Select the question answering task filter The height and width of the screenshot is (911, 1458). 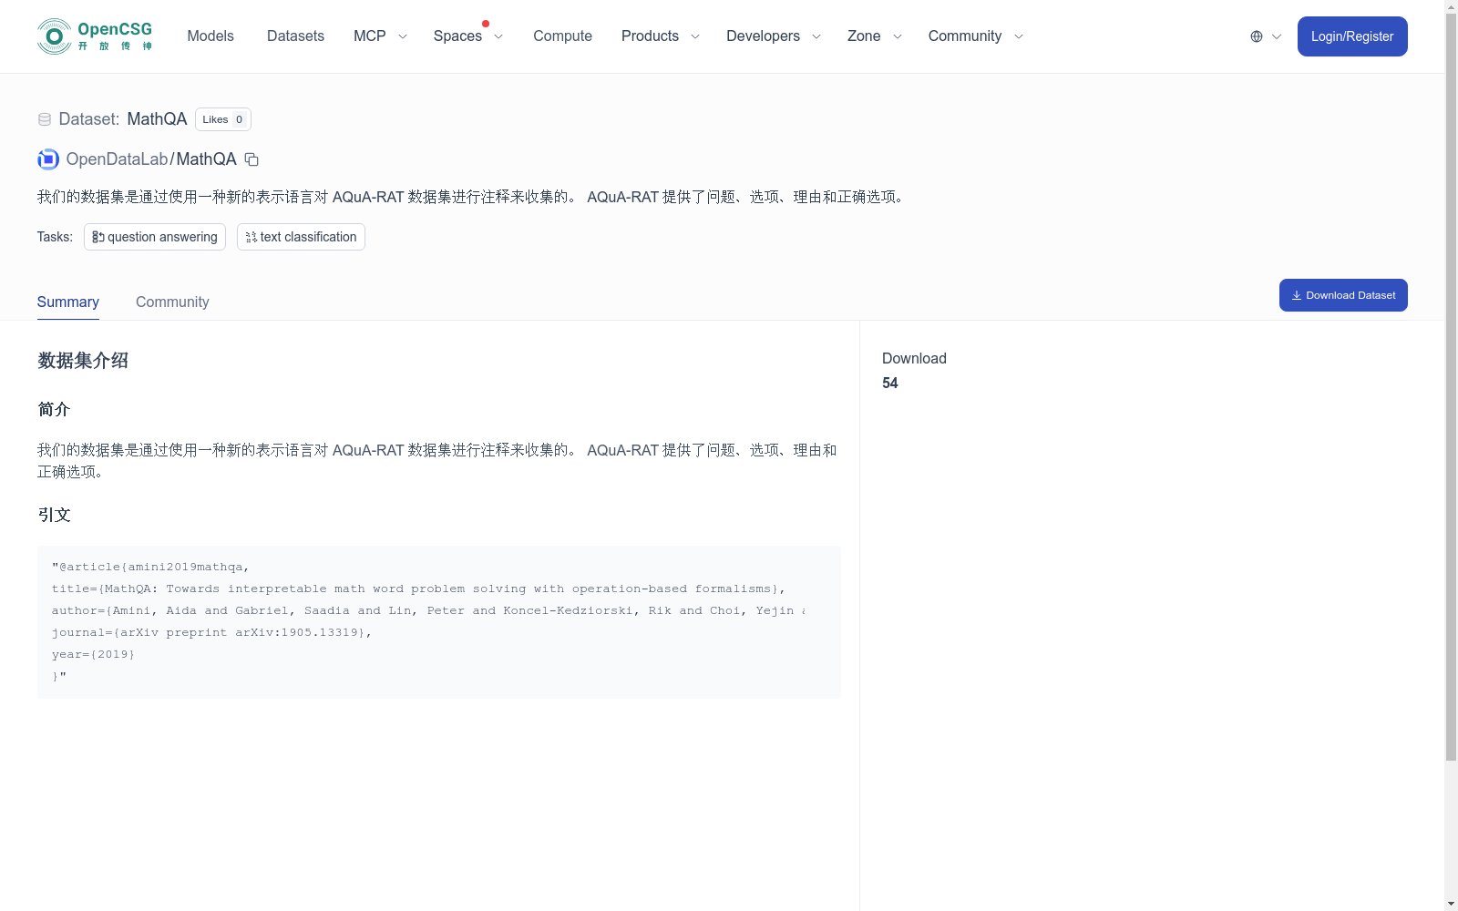(154, 237)
